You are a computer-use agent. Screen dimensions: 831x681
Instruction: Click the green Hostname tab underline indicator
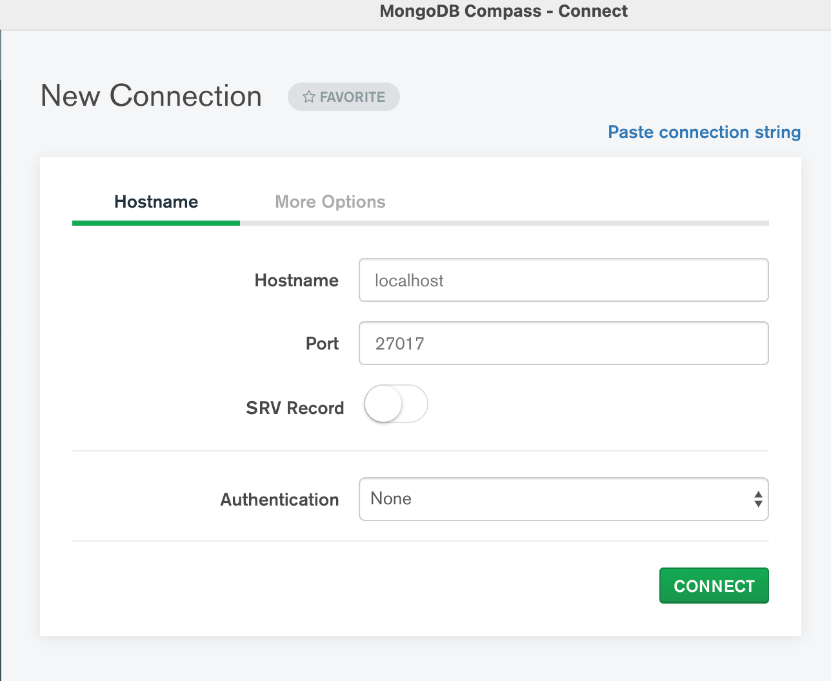pos(155,222)
